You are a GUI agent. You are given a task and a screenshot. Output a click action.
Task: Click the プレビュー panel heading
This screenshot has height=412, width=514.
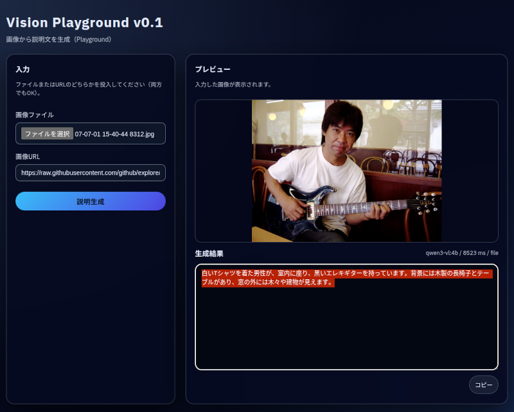click(x=213, y=69)
